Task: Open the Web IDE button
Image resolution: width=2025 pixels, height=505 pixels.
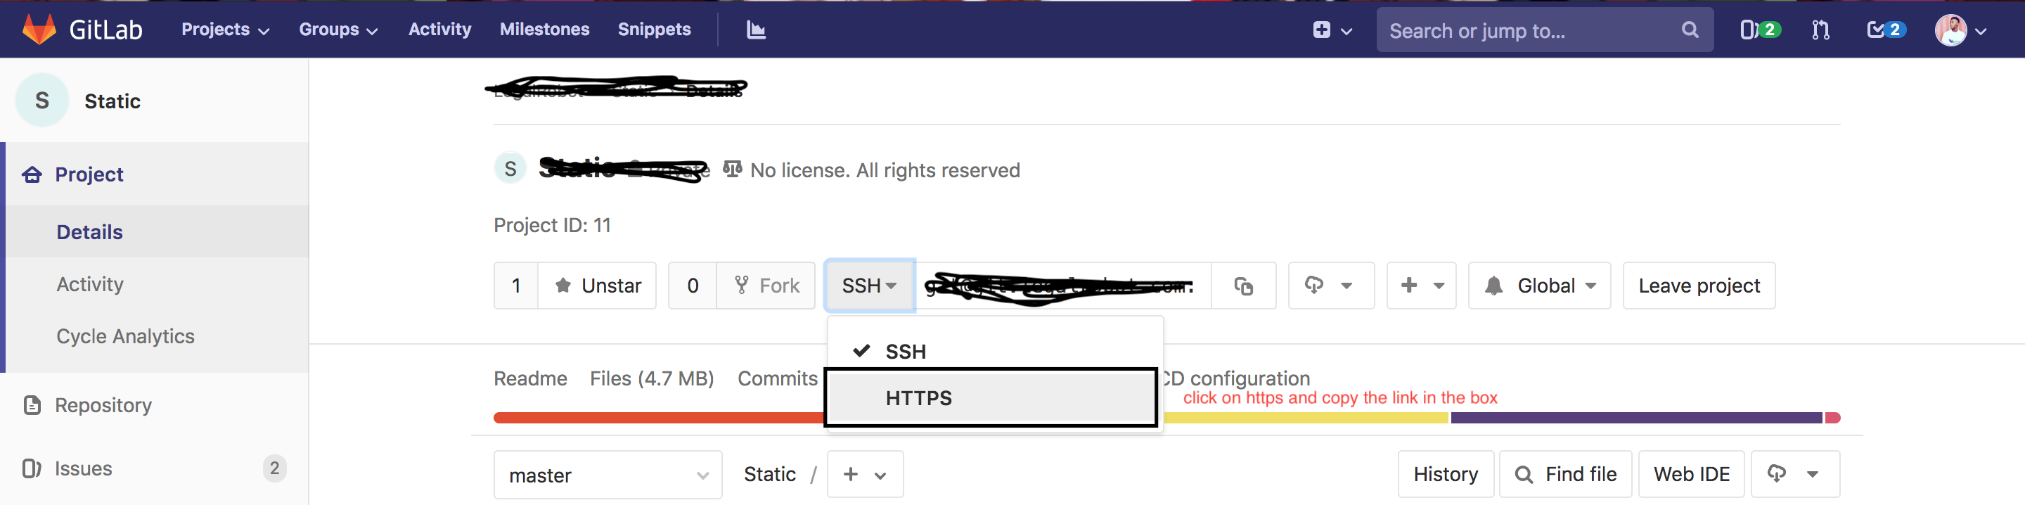Action: pos(1691,474)
